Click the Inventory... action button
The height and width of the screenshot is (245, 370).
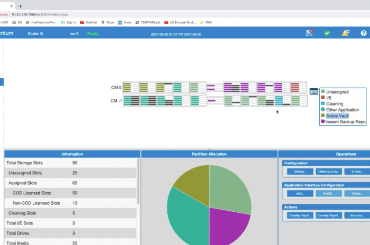coord(357,216)
